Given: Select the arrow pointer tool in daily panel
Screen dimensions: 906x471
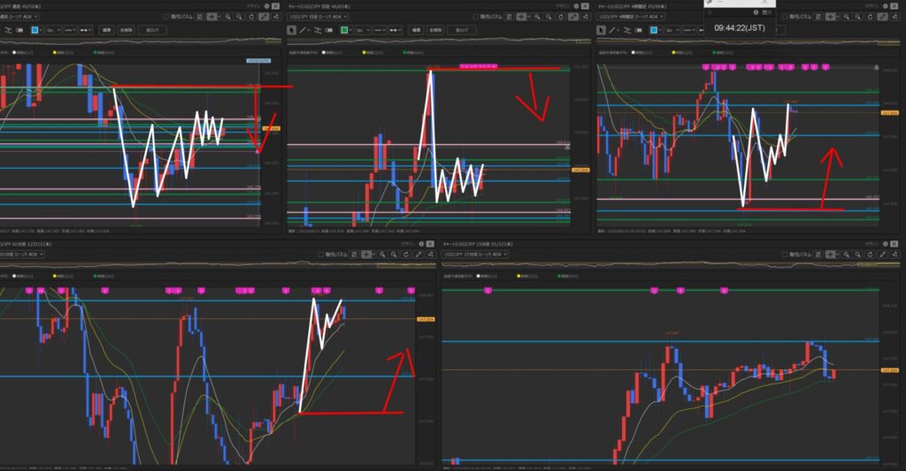Looking at the screenshot, I should (291, 30).
